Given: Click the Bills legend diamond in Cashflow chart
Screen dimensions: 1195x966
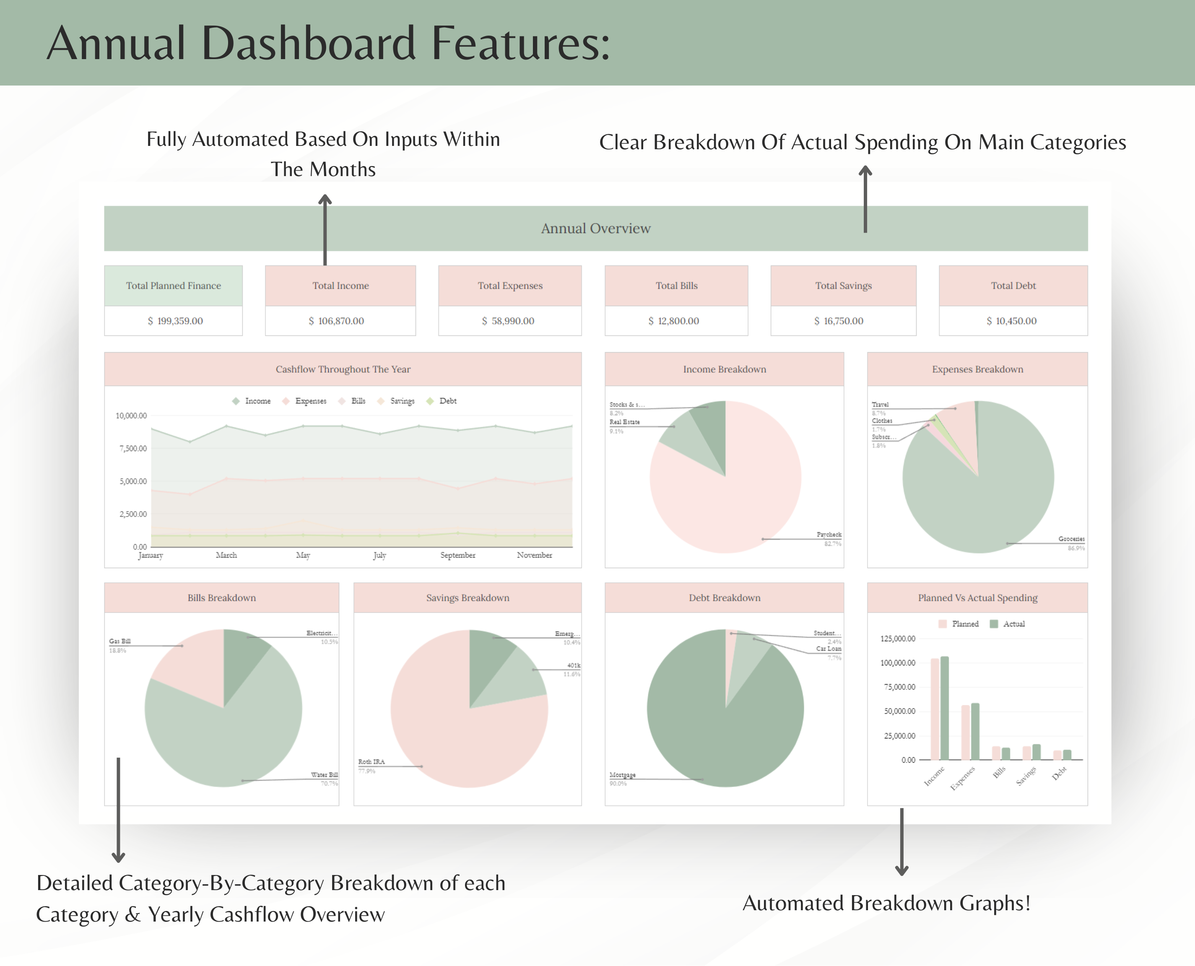Looking at the screenshot, I should point(342,401).
